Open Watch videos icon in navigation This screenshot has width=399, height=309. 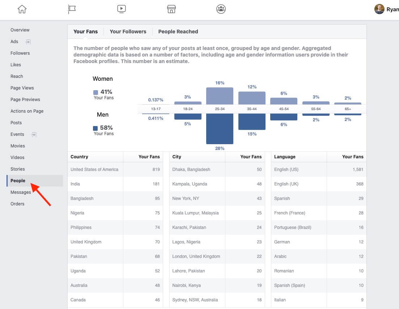(x=121, y=9)
